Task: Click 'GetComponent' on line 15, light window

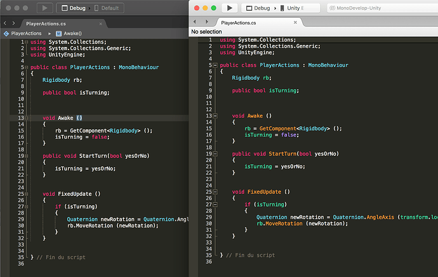Action: pyautogui.click(x=277, y=129)
